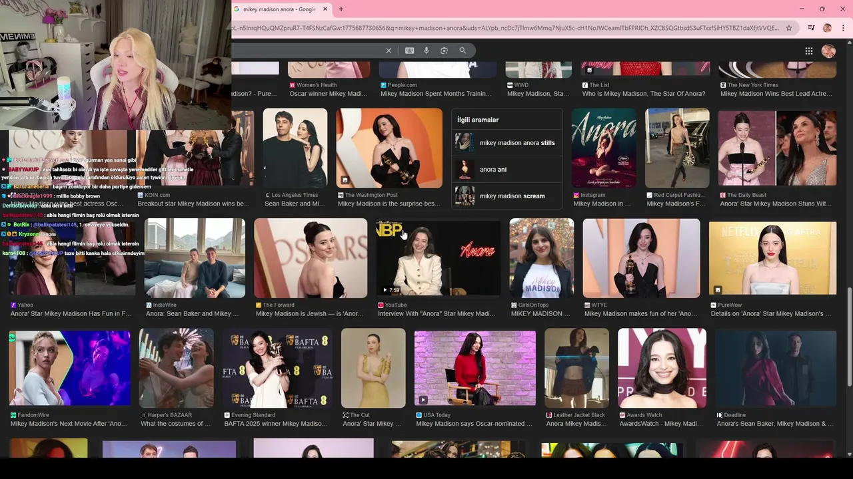Click 'Sean Baker and Mi...' caption link
Screen dimensions: 853x479
coord(294,204)
